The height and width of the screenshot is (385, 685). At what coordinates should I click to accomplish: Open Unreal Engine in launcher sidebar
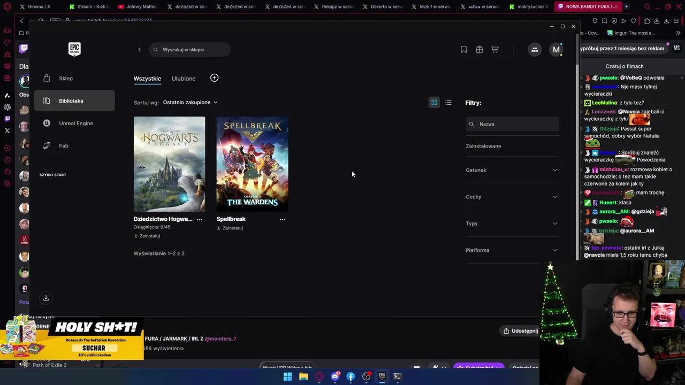[x=74, y=124]
